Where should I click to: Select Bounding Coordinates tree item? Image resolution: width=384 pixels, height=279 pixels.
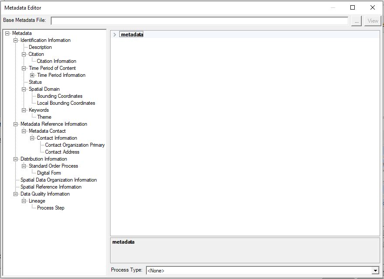pyautogui.click(x=59, y=96)
